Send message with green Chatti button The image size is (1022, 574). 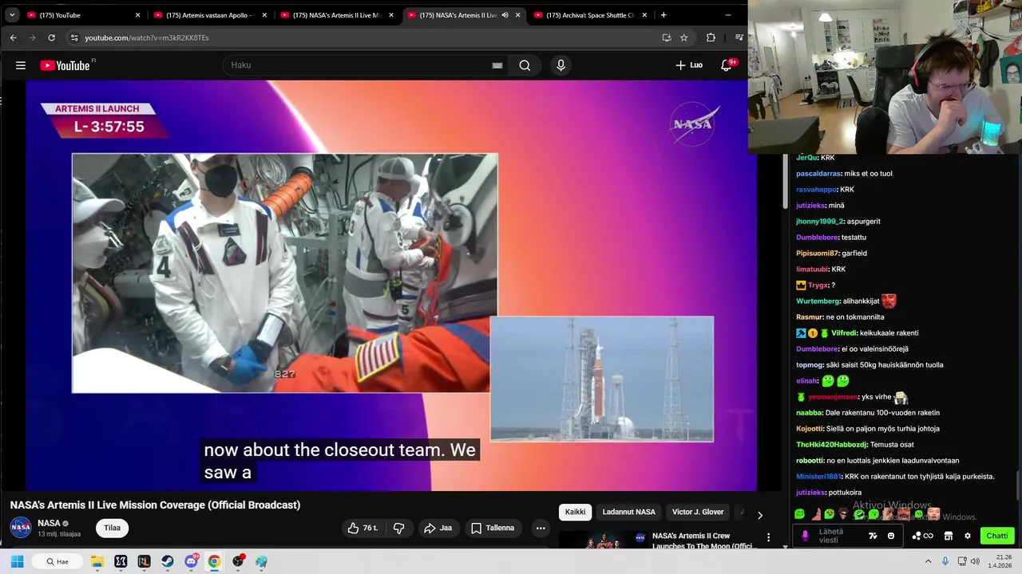[x=997, y=536]
